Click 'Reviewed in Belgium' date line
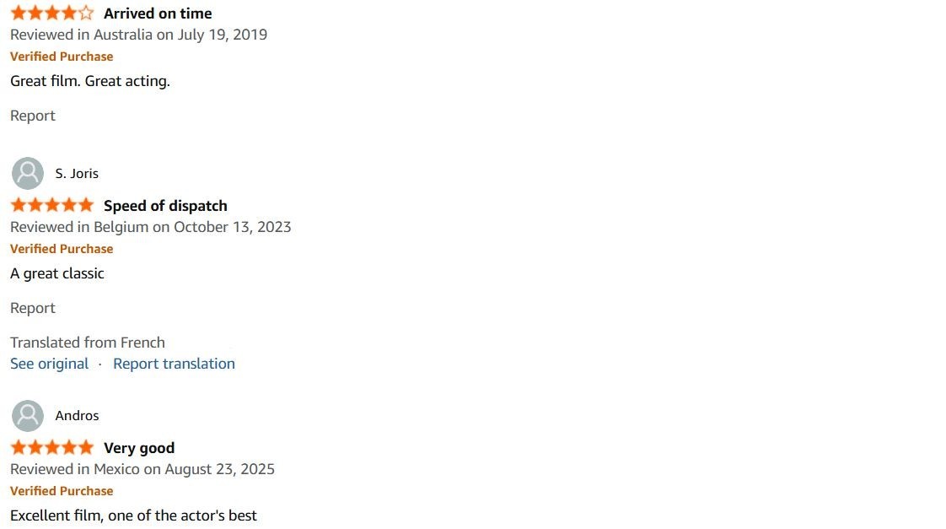 point(151,227)
